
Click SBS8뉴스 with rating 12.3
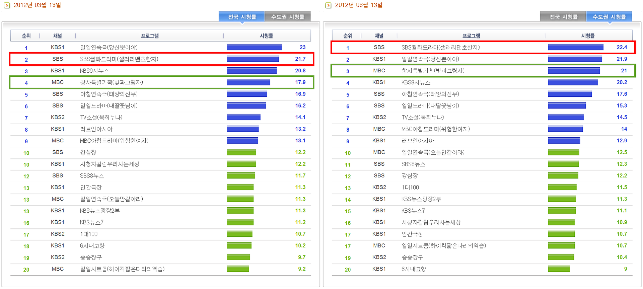pyautogui.click(x=413, y=164)
